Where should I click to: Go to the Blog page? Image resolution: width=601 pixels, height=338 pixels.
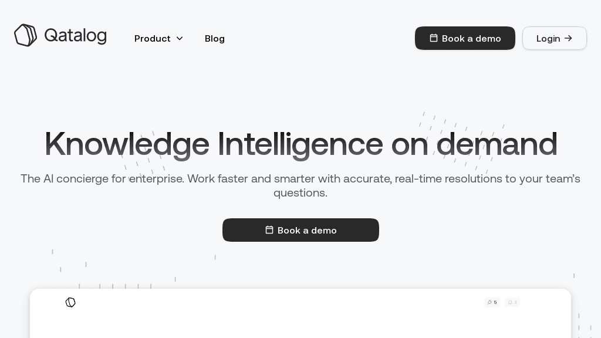[215, 39]
